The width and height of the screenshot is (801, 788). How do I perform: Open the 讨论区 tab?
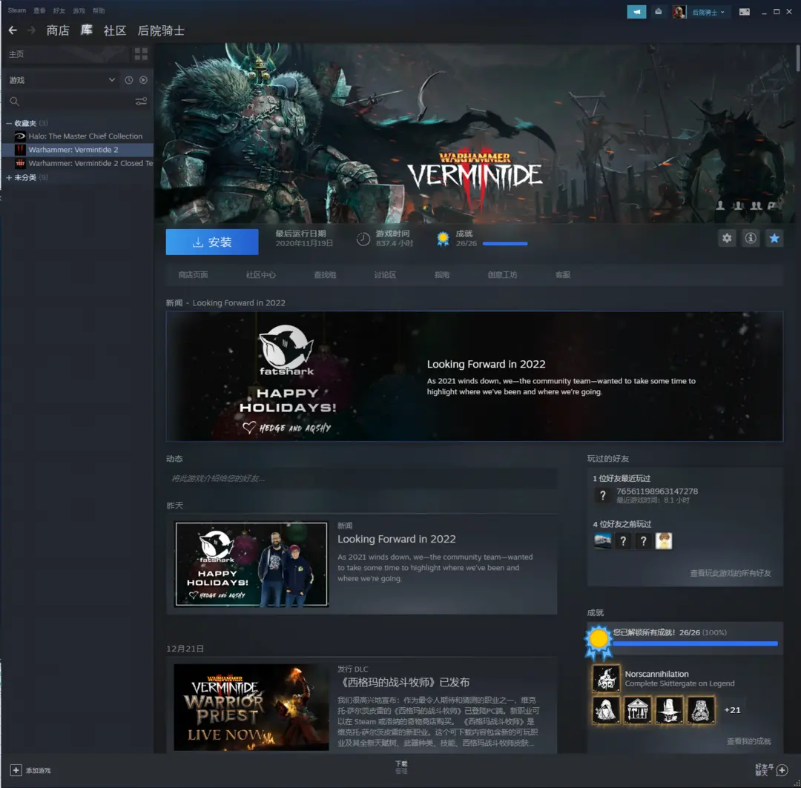385,275
